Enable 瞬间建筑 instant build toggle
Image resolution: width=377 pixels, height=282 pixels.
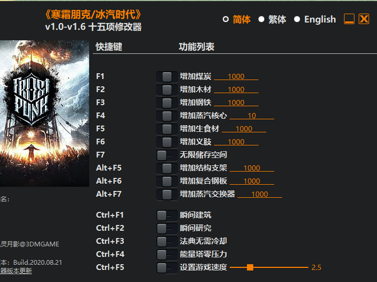pyautogui.click(x=167, y=215)
